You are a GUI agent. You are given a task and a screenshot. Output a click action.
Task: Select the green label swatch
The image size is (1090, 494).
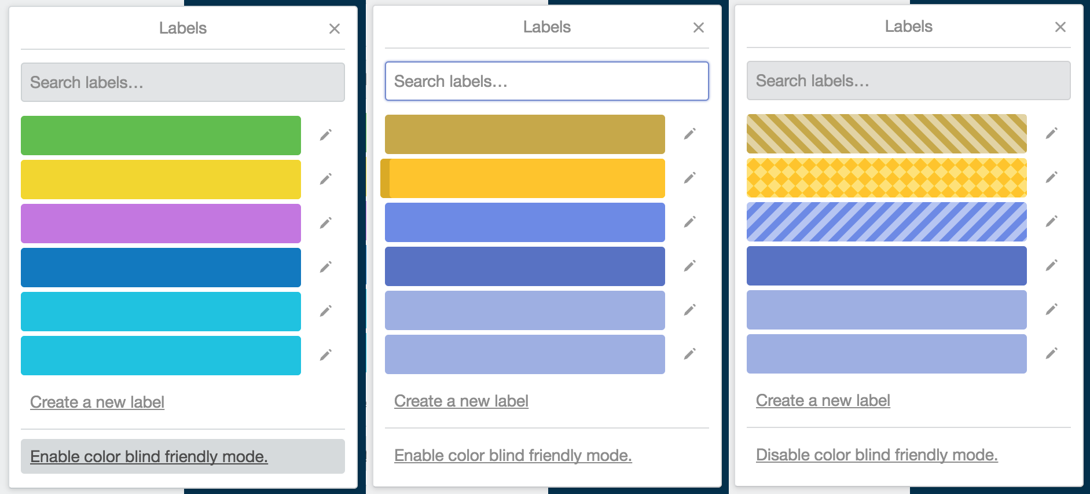[x=161, y=136]
